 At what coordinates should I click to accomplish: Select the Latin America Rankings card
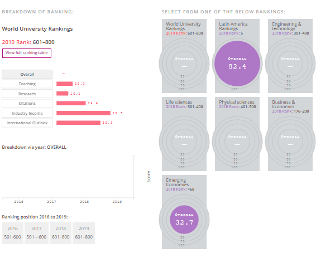click(237, 56)
